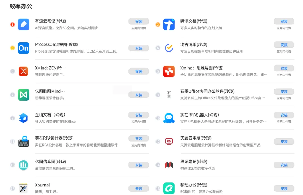Viewport: 303px width, 195px height.
Task: Click the Xmind：思维导图(玲珑) title
Action: tap(202, 68)
